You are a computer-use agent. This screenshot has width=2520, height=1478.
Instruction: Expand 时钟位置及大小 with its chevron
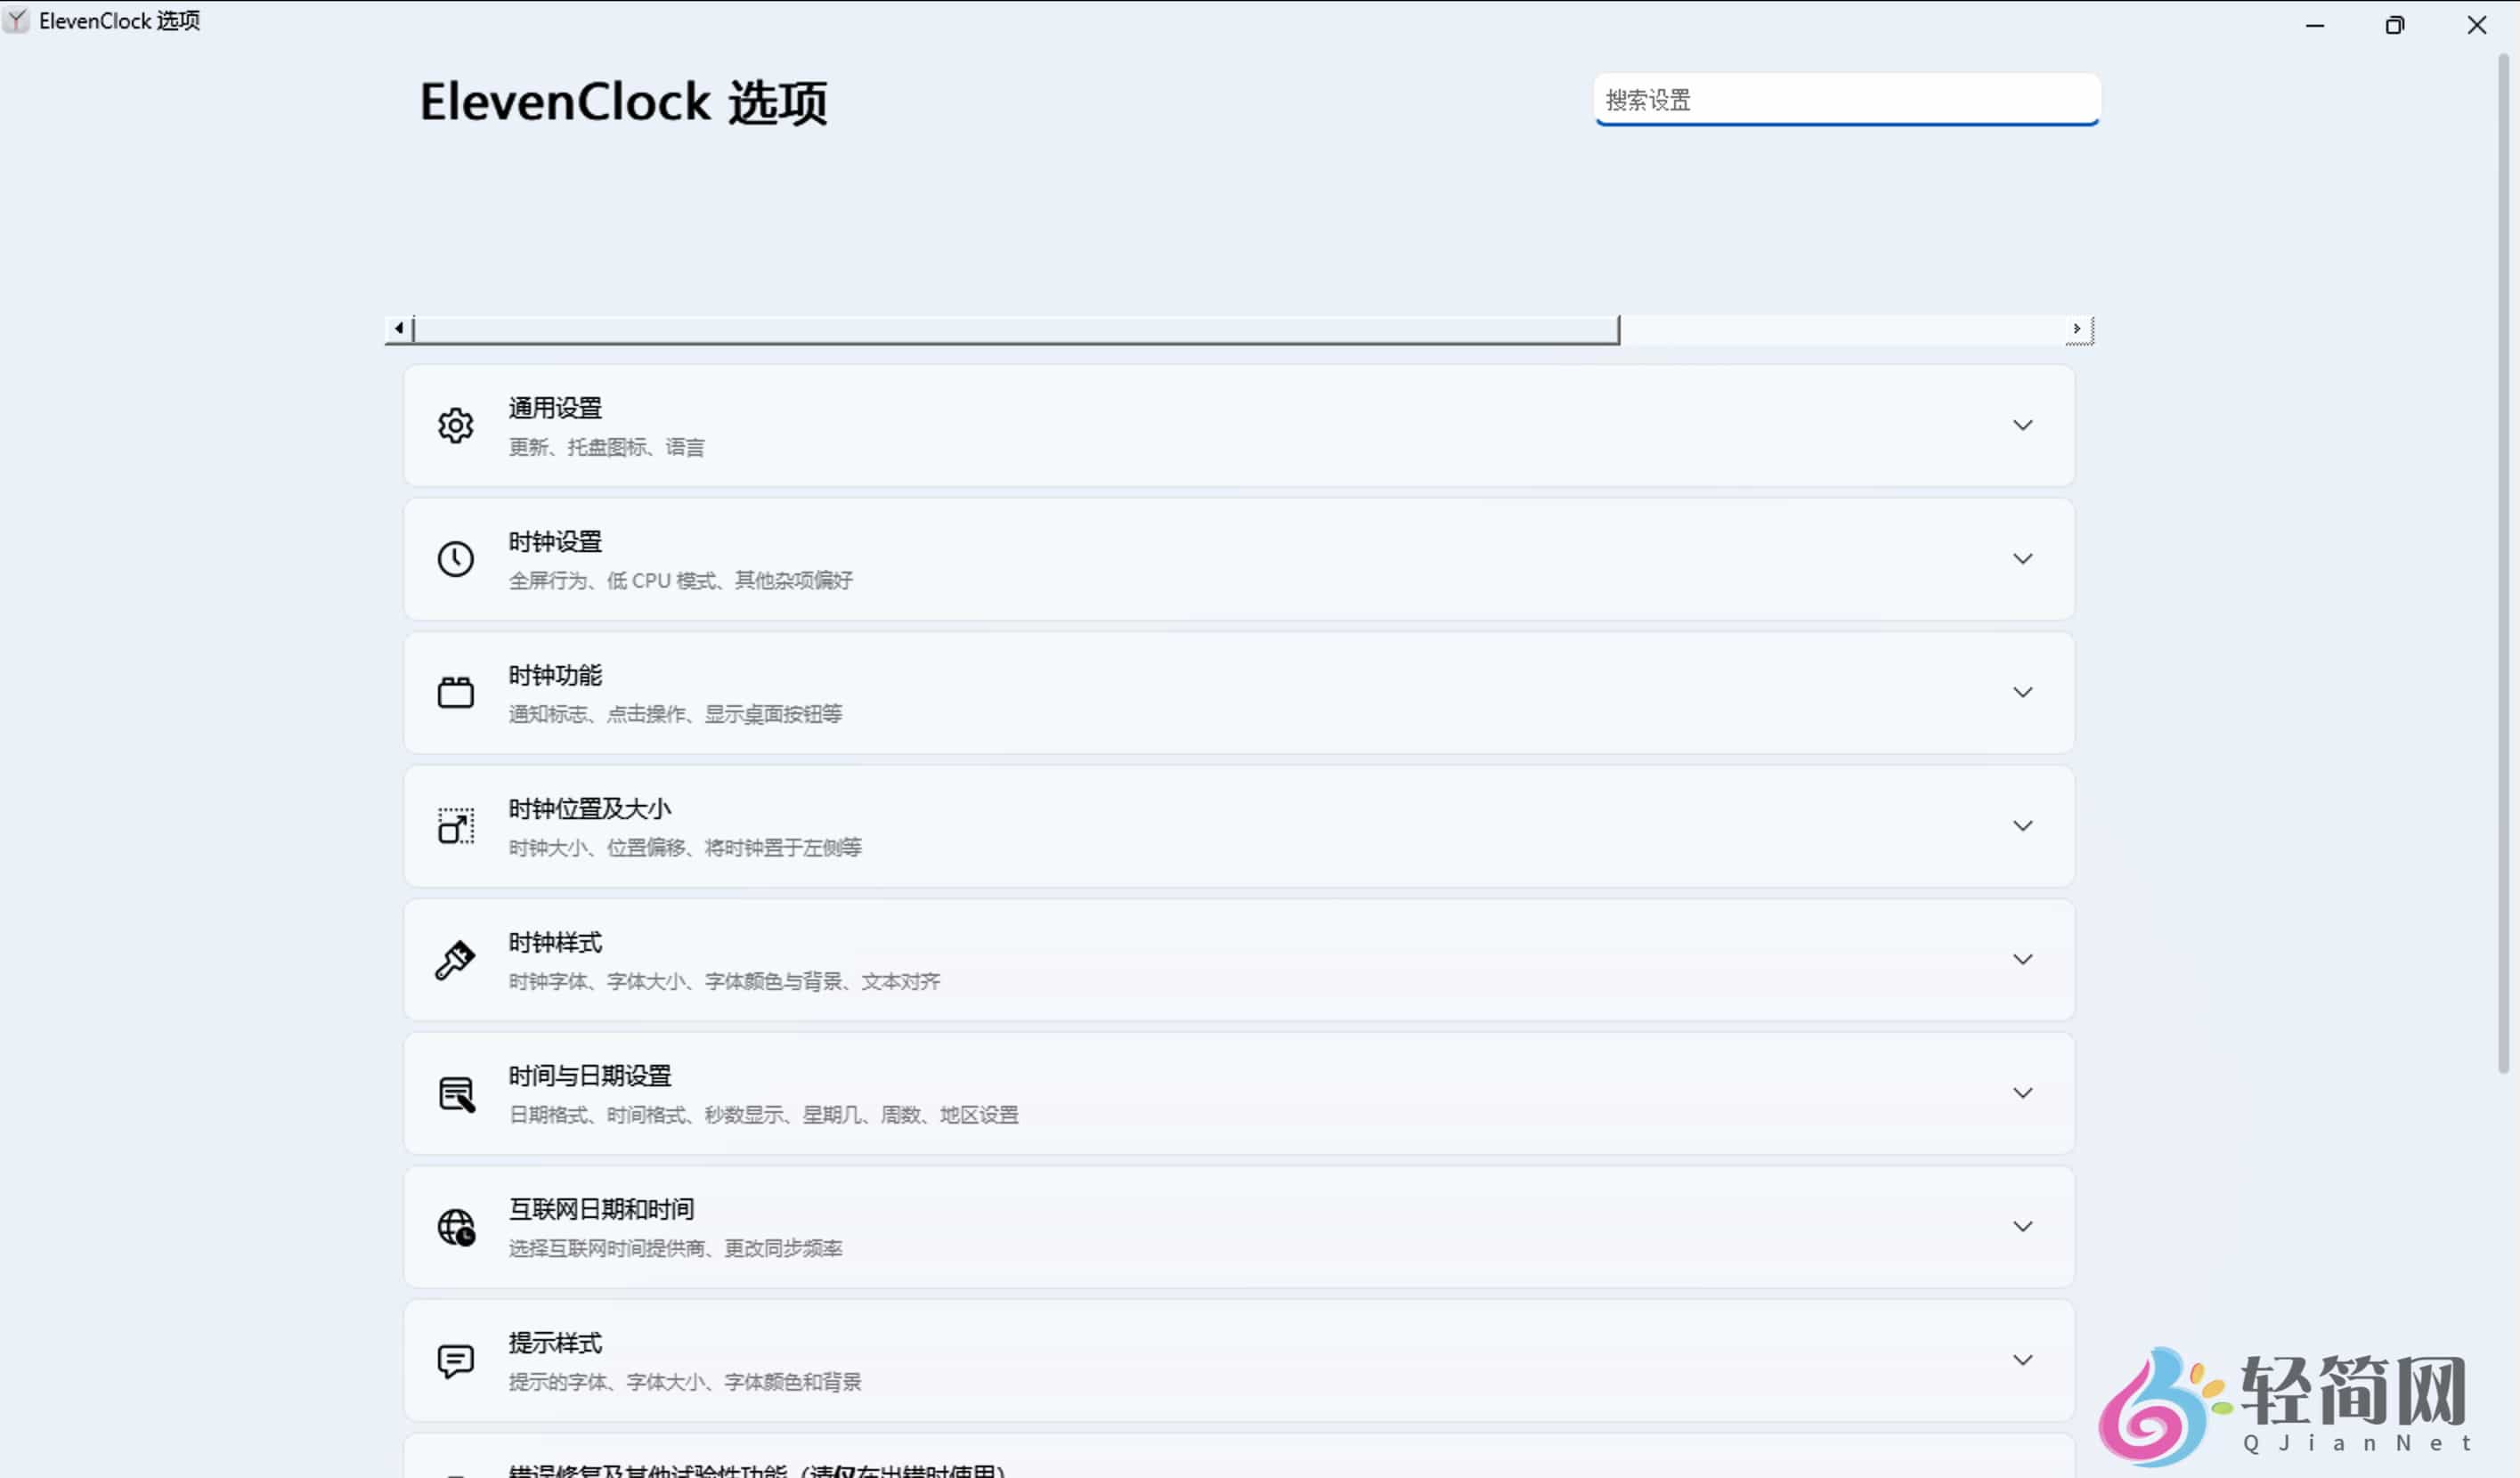[x=2022, y=826]
